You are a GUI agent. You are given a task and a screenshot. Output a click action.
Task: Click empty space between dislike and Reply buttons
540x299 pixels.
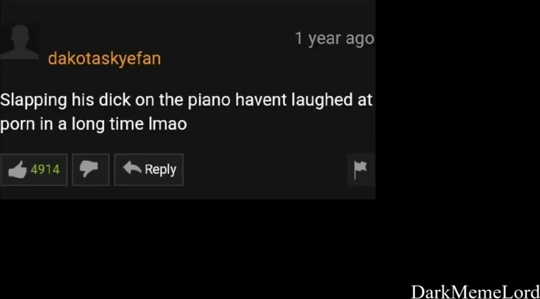pos(112,170)
